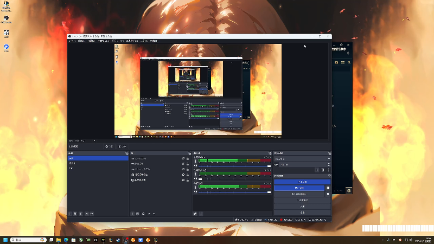The height and width of the screenshot is (244, 434).
Task: Toggle the lock on the first source
Action: pyautogui.click(x=188, y=158)
